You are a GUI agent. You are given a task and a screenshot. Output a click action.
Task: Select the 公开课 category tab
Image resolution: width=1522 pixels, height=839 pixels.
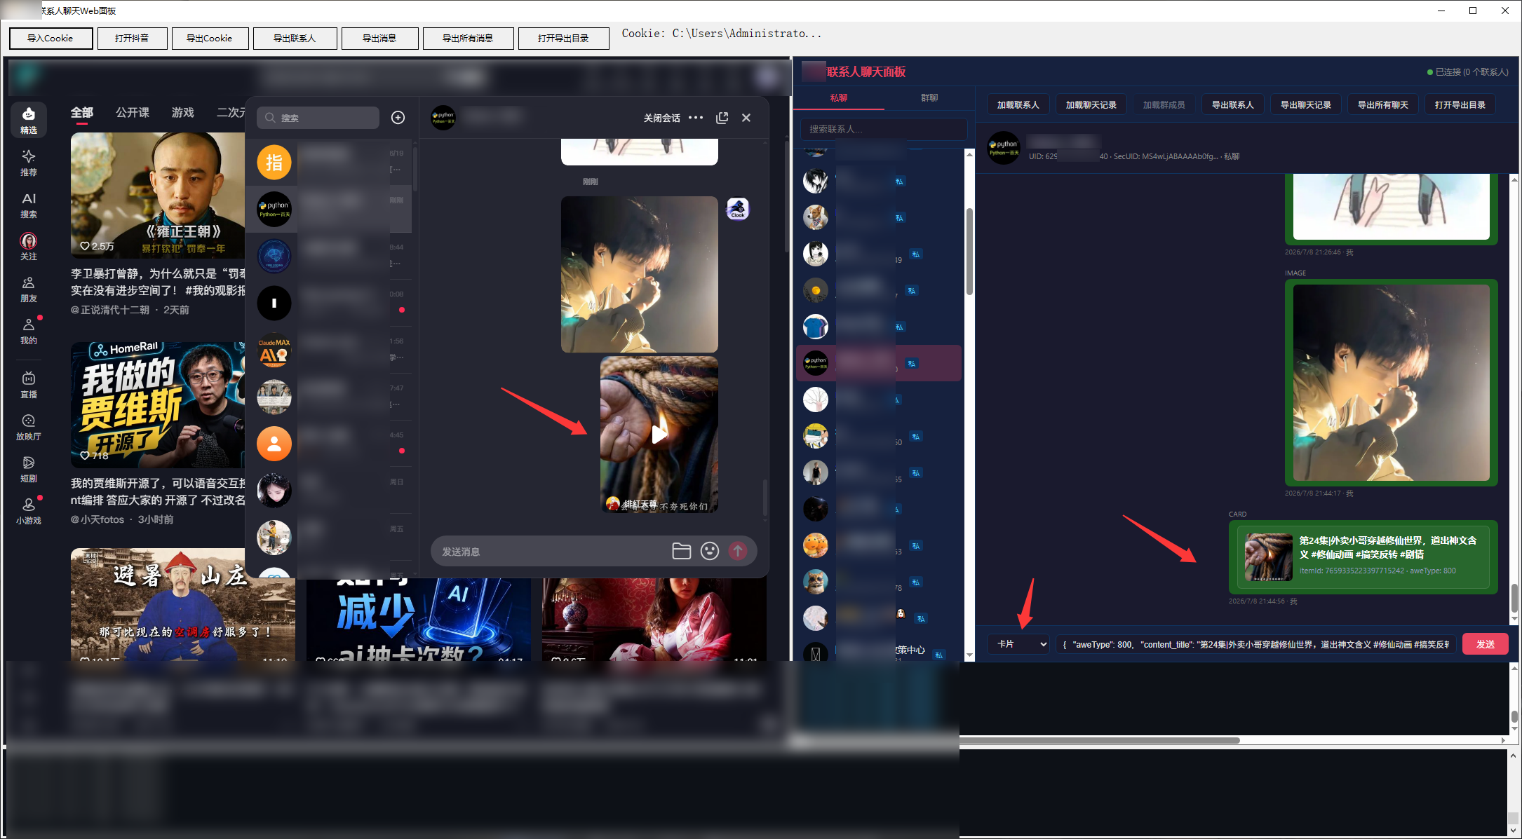pos(133,112)
